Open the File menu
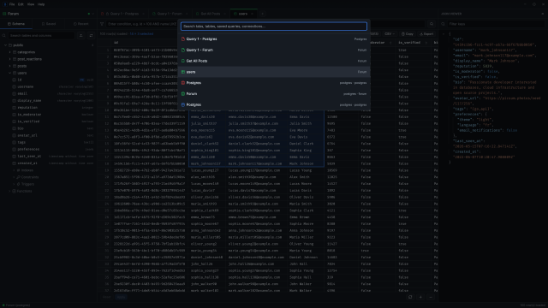548x308 pixels. 12,4
